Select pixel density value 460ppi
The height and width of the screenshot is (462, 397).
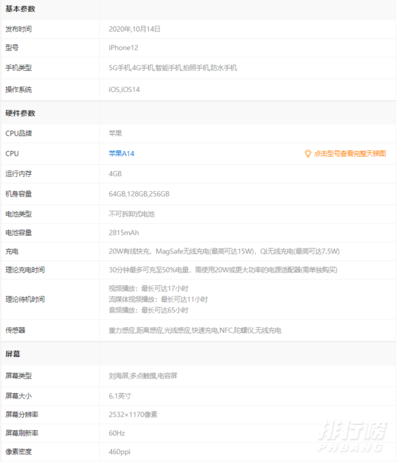(119, 451)
